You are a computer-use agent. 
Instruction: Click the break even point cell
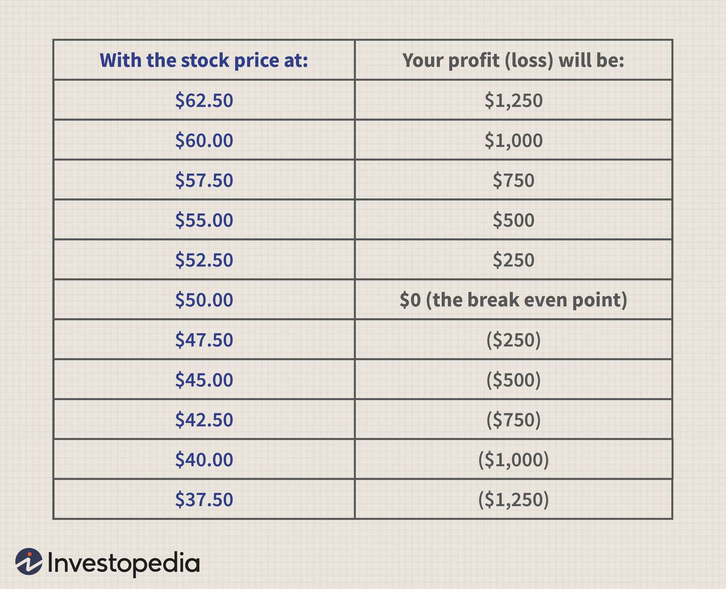click(514, 300)
